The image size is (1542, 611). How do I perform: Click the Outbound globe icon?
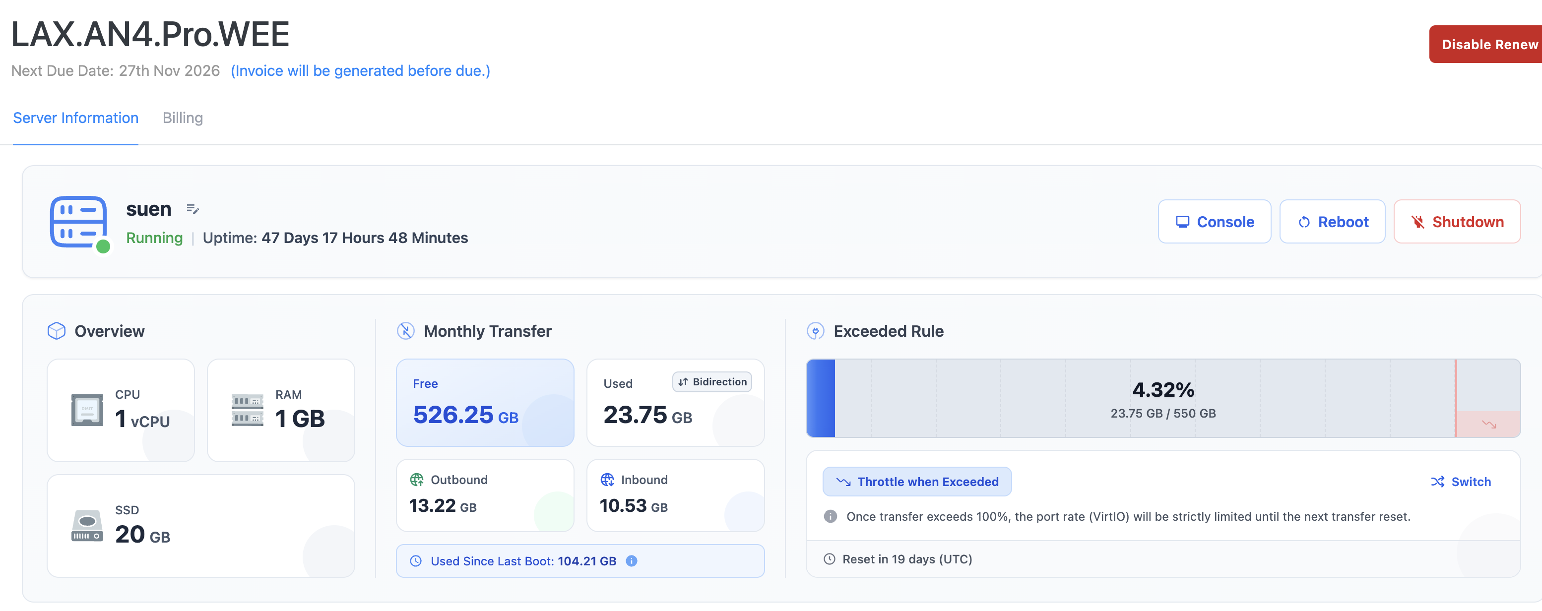(x=417, y=480)
